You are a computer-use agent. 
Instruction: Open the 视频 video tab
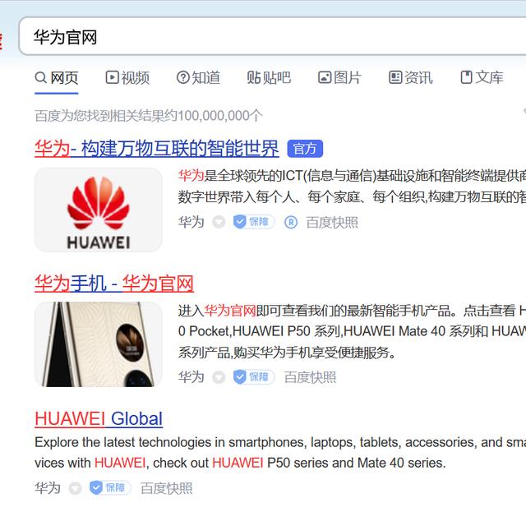click(127, 78)
